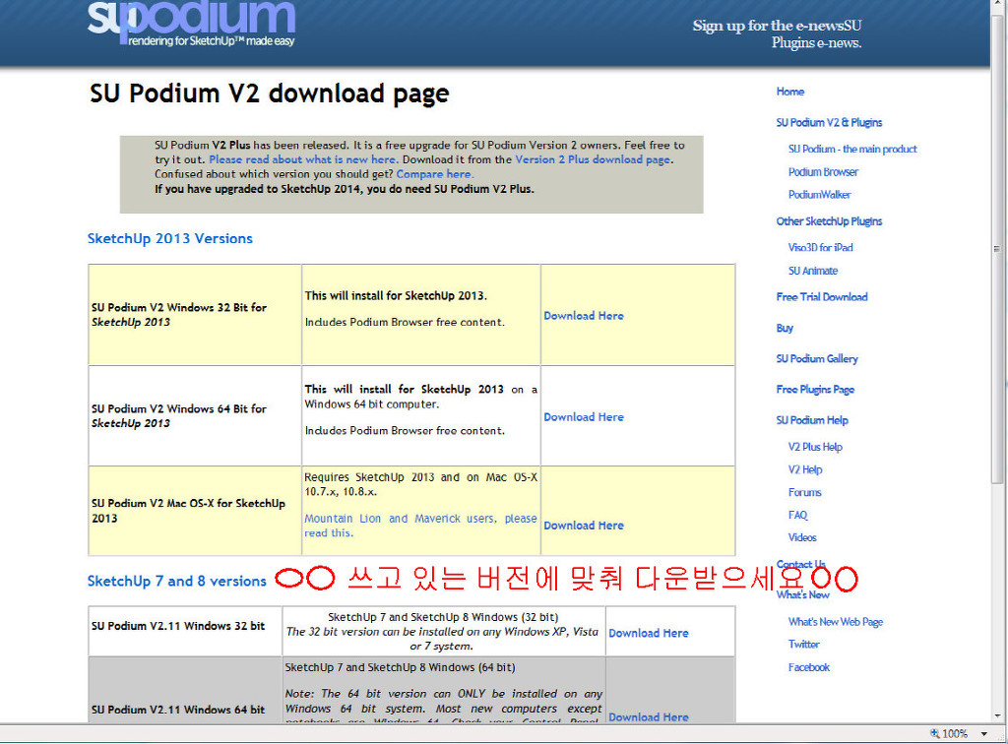Go to Free Trial Download
1008x744 pixels.
[x=822, y=297]
